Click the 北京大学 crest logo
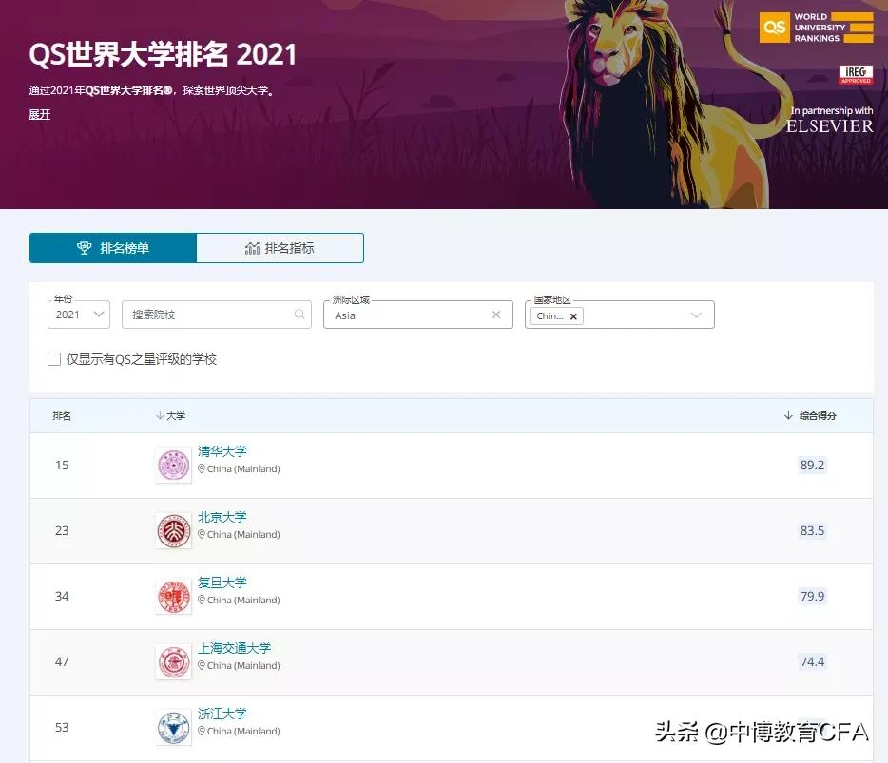The height and width of the screenshot is (763, 888). tap(173, 530)
